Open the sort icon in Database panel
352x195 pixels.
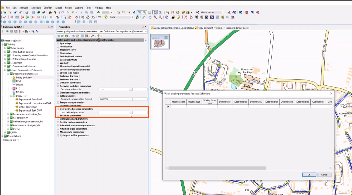(20, 31)
